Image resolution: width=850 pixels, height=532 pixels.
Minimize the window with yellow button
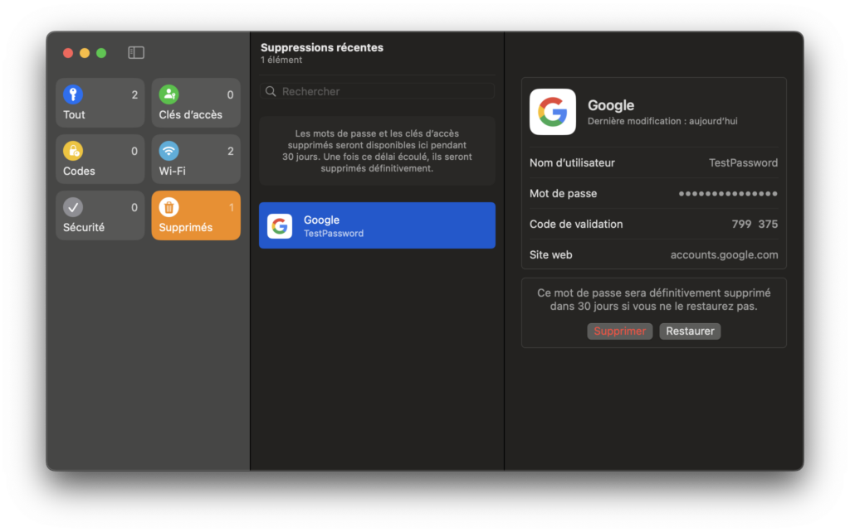click(85, 52)
